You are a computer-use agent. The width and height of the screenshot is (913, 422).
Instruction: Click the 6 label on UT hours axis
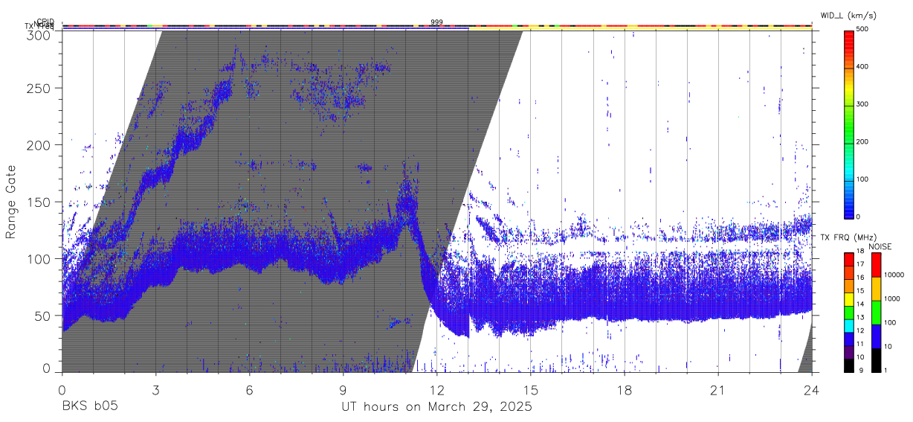(249, 390)
